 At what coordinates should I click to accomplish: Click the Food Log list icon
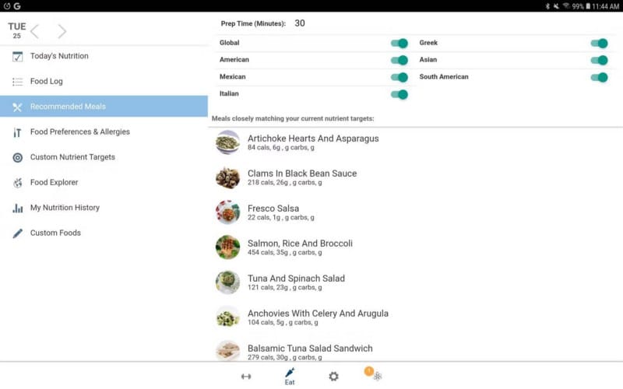tap(17, 82)
